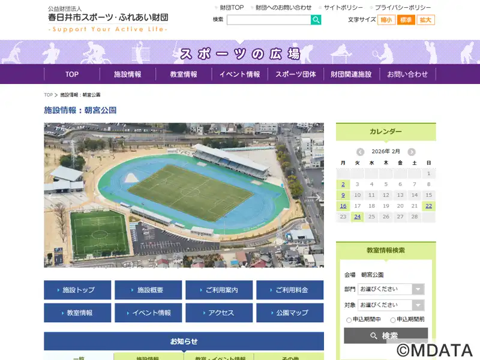Viewport: 480px width, 360px height.
Task: Click the search magnifier icon button
Action: [316, 20]
